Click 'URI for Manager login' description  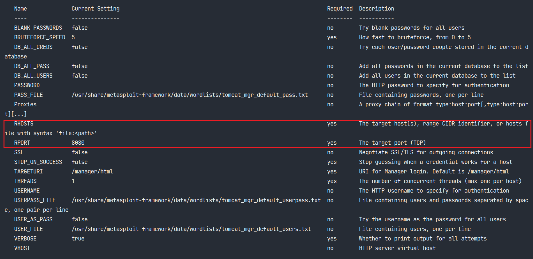point(434,171)
